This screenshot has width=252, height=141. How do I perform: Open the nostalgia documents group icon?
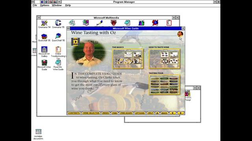(x=38, y=132)
